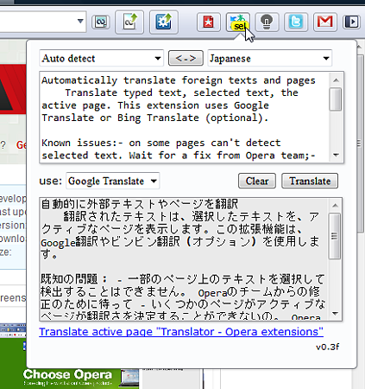This screenshot has height=389, width=365.
Task: Click the source text scrollbar up arrow
Action: (336, 80)
